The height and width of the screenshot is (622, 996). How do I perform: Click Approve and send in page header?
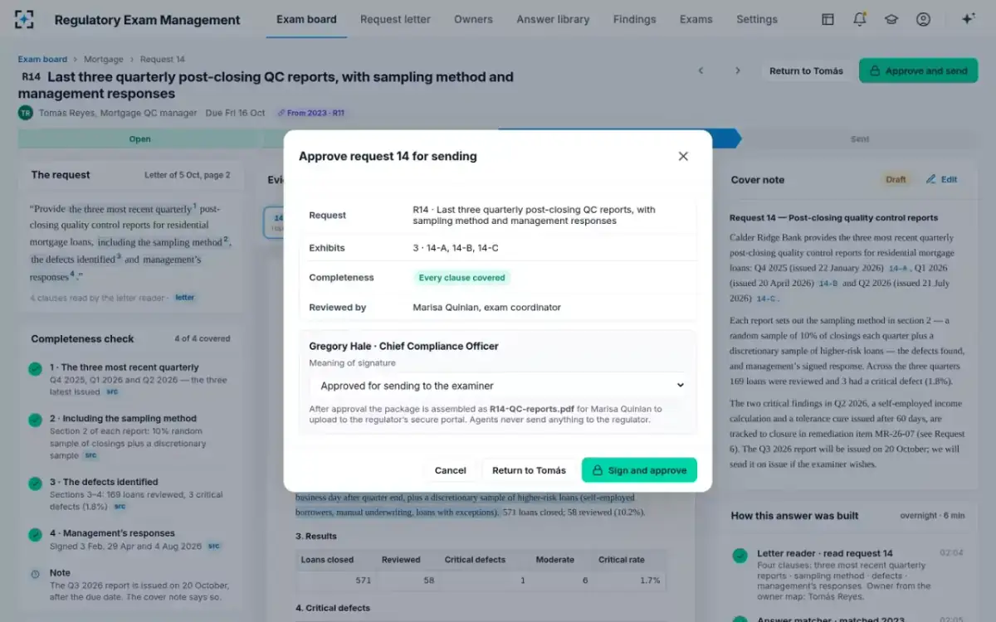click(918, 70)
